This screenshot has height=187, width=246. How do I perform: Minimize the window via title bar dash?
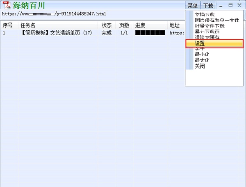221,6
